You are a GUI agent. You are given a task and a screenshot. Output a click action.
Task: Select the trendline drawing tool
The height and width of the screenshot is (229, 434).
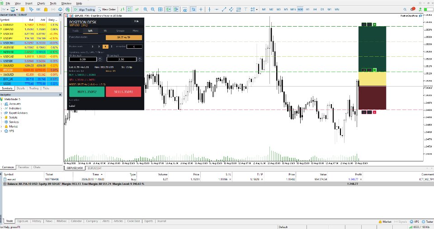[x=224, y=9]
